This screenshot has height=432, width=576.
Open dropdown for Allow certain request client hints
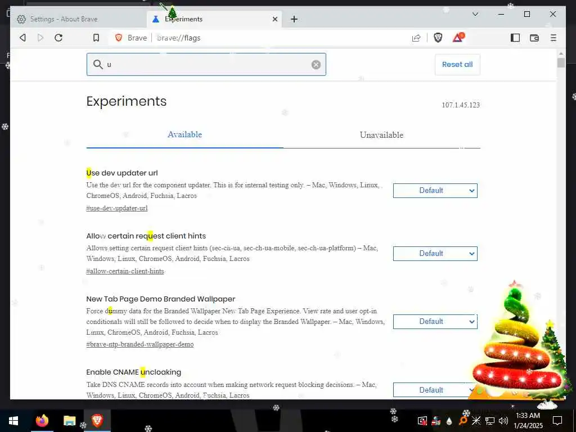coord(435,254)
